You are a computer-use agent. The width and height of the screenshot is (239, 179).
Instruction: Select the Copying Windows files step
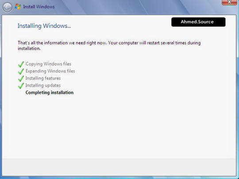pyautogui.click(x=48, y=64)
